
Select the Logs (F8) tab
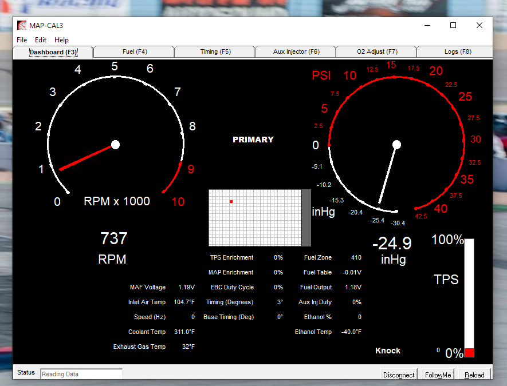pos(457,52)
